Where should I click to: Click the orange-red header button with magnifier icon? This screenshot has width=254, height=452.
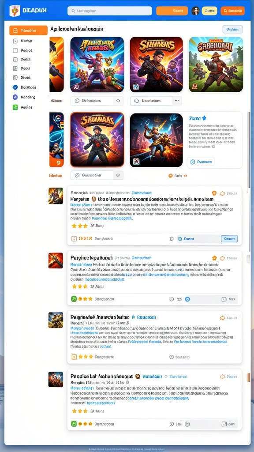(x=233, y=11)
